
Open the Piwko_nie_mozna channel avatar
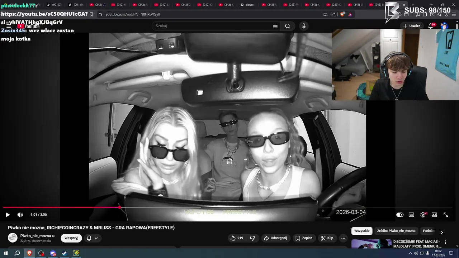(13, 238)
